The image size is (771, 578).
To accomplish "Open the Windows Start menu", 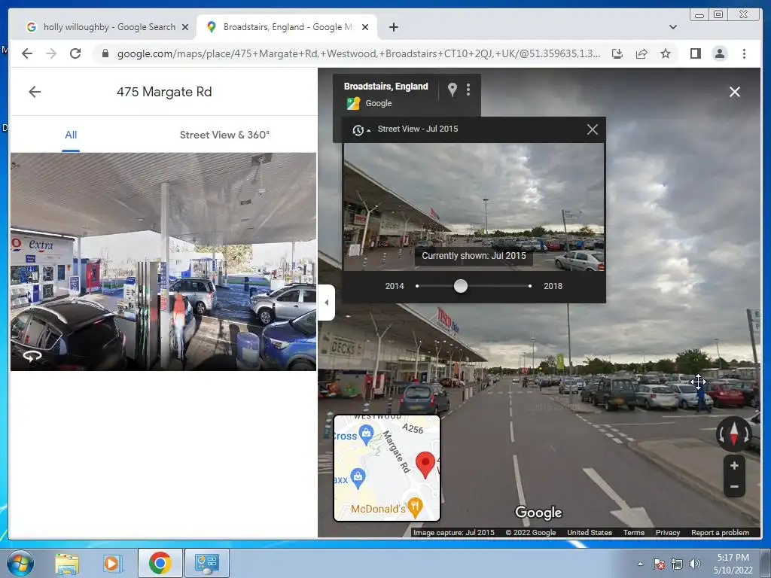I will pyautogui.click(x=20, y=563).
